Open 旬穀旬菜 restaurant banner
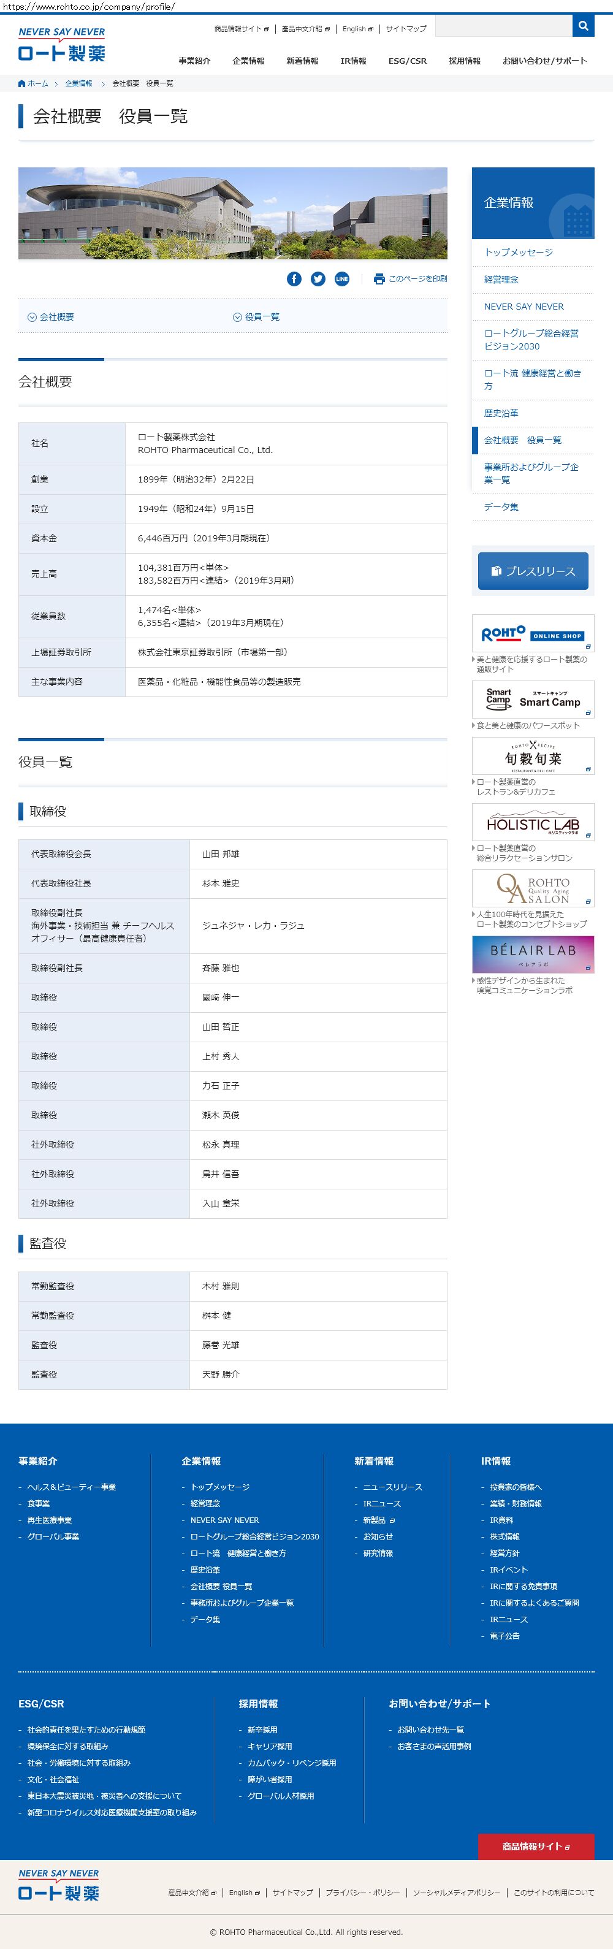Image resolution: width=613 pixels, height=1949 pixels. coord(533,756)
